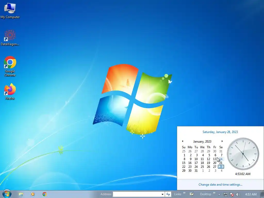
Task: Select January 17 in the calendar
Action: [x=196, y=163]
